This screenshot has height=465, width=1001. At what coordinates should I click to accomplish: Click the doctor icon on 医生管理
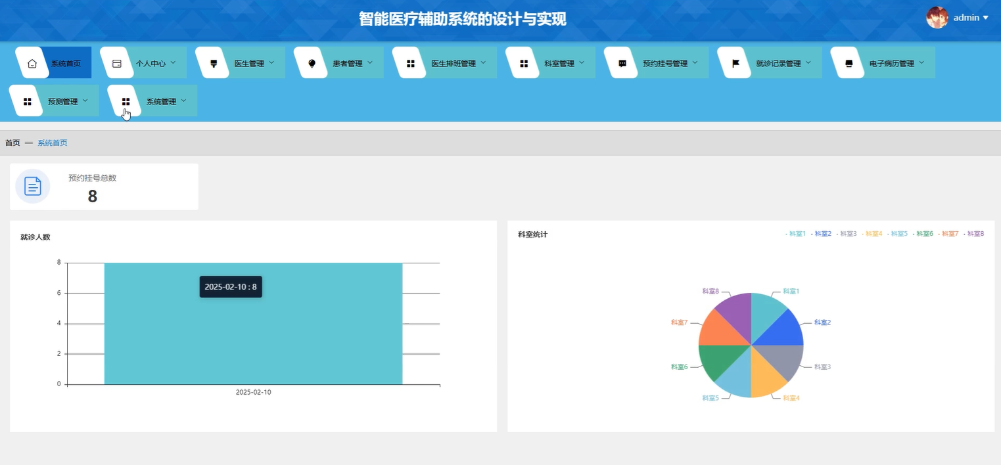tap(212, 62)
